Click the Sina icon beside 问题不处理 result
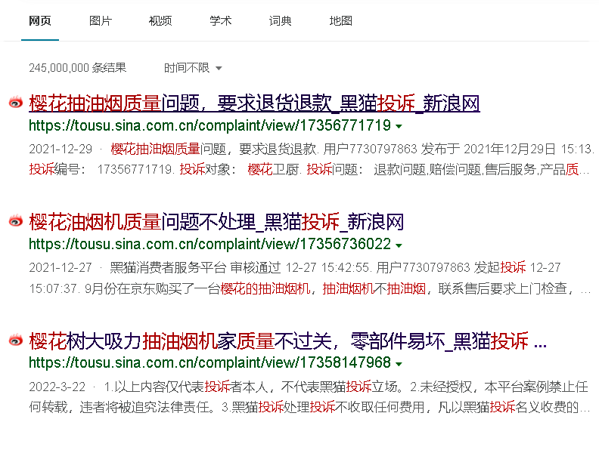This screenshot has width=599, height=450. (16, 220)
